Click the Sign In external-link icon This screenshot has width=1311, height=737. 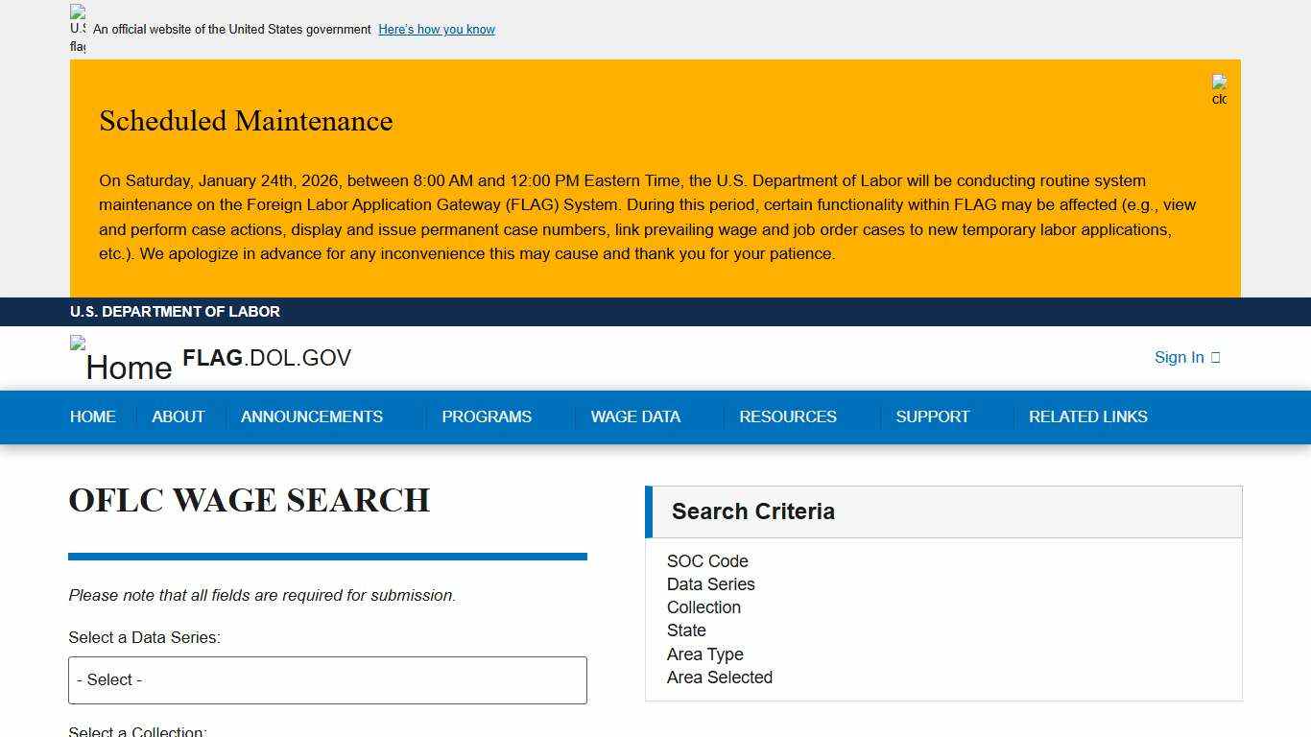coord(1215,357)
